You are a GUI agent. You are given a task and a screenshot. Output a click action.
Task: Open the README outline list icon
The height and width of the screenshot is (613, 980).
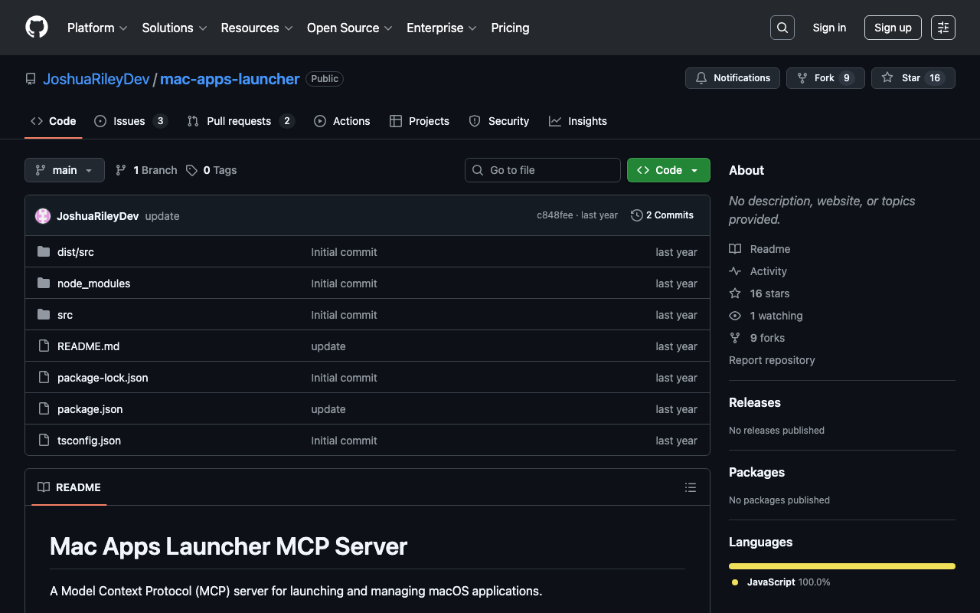(x=690, y=487)
